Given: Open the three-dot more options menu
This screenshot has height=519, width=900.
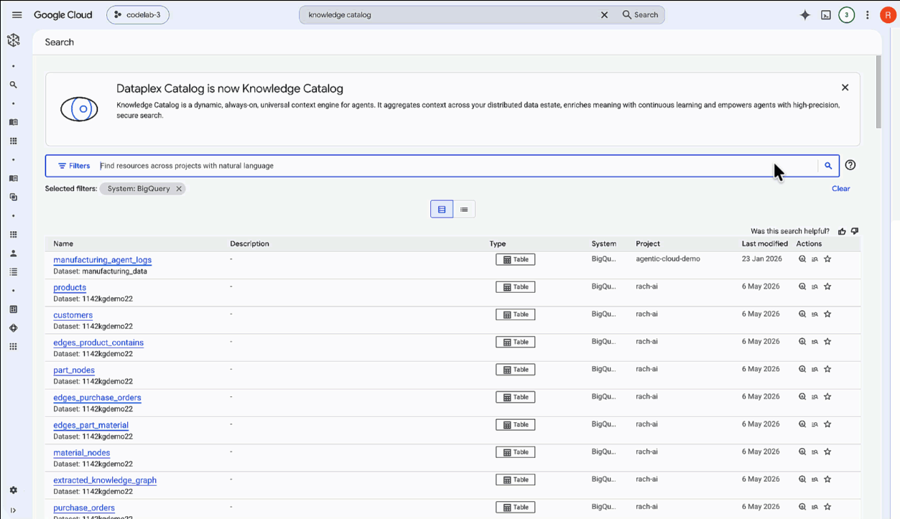Looking at the screenshot, I should coord(867,14).
